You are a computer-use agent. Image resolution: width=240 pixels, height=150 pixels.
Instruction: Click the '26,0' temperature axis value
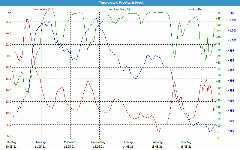(8, 22)
